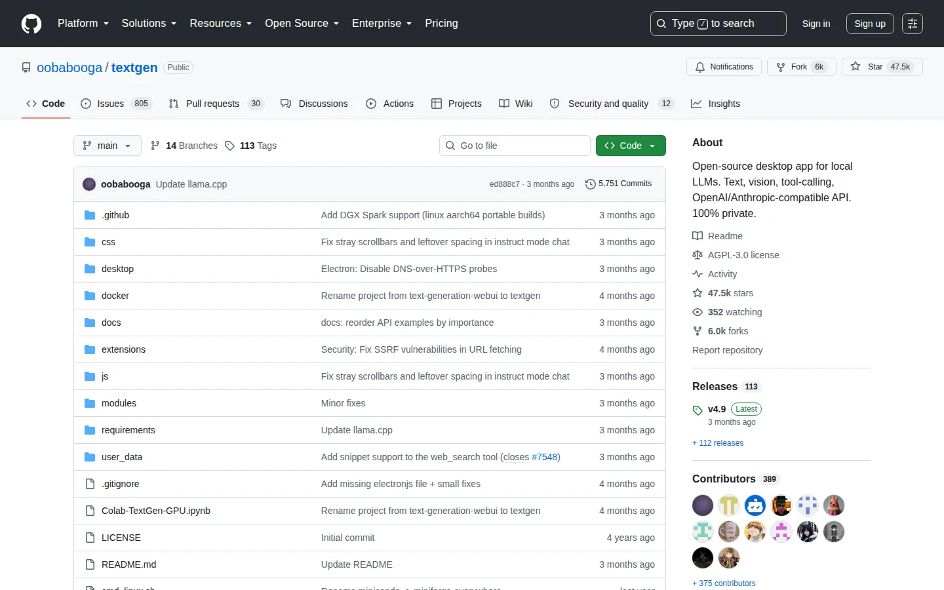Screen dimensions: 944x590
Task: View 113 Tags link
Action: 250,146
